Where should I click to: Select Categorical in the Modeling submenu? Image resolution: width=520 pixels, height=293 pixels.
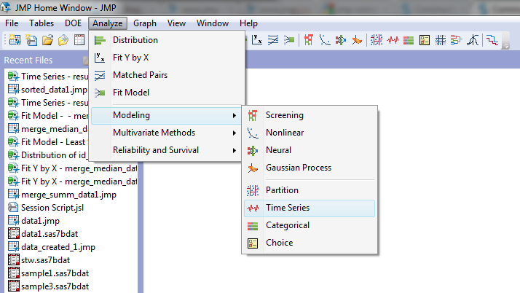[310, 226]
